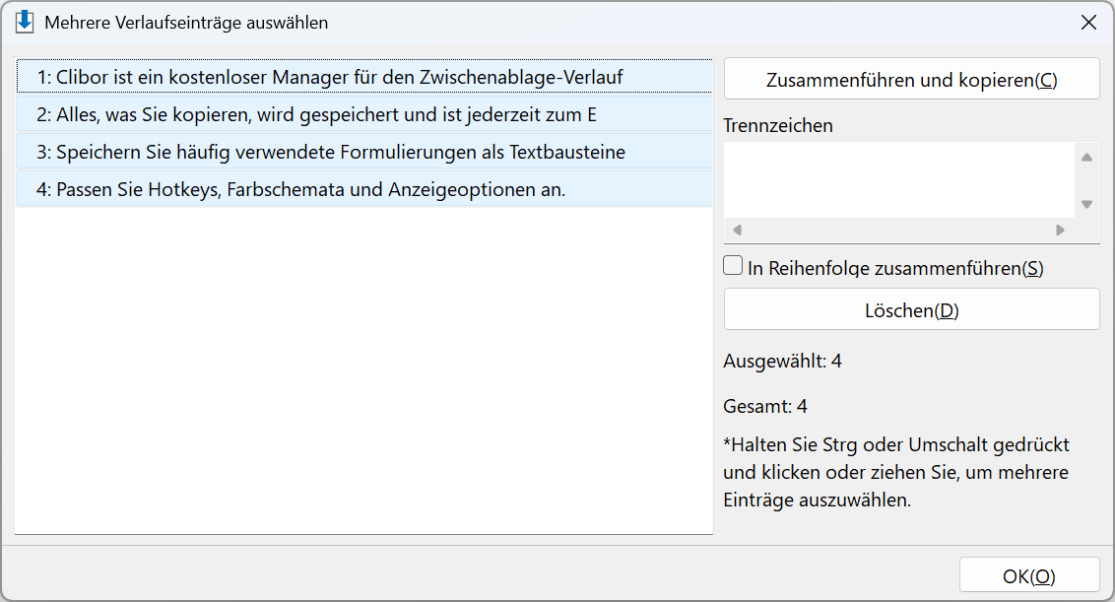1115x602 pixels.
Task: Click Zusammenführen und kopieren button
Action: point(912,80)
